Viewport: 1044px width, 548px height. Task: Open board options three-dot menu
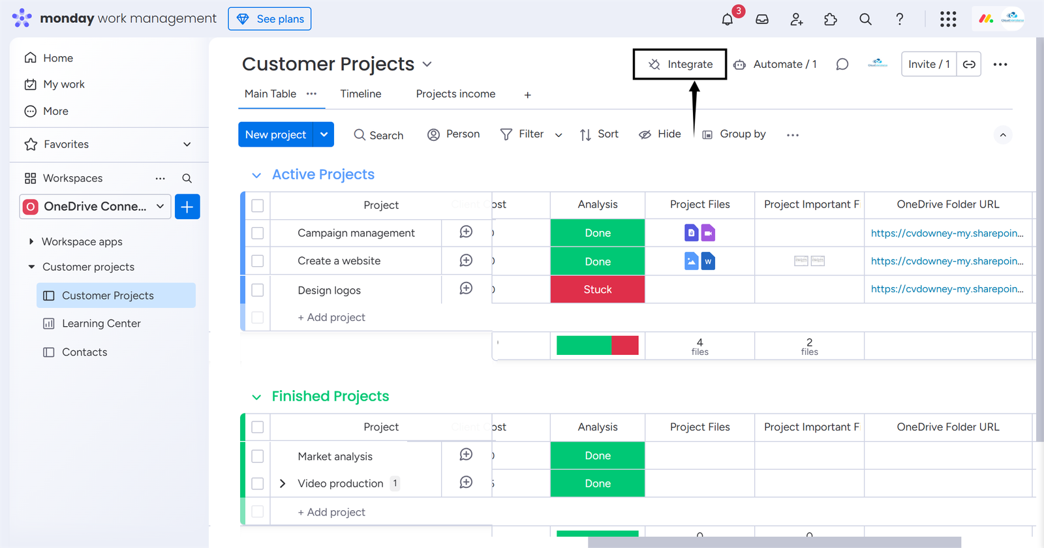(1000, 64)
